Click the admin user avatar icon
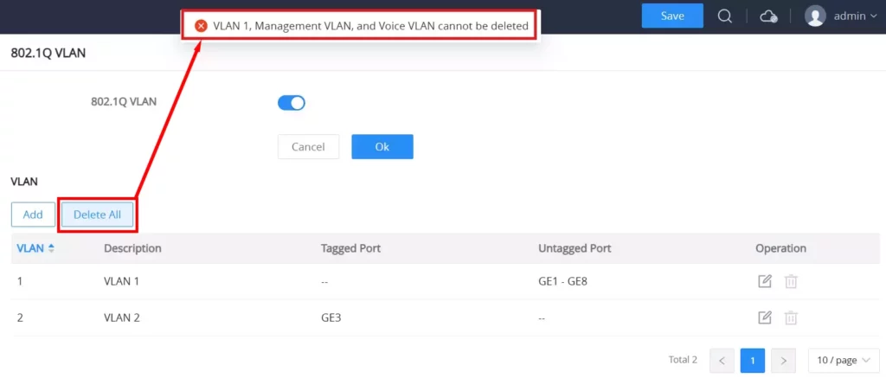 [815, 16]
